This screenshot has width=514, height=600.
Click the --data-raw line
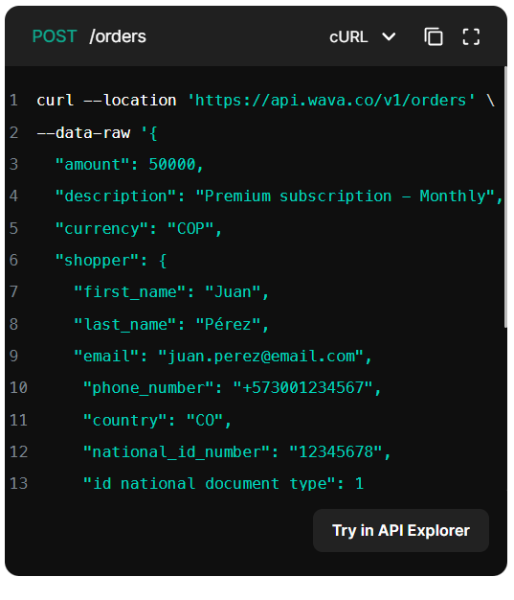click(97, 133)
